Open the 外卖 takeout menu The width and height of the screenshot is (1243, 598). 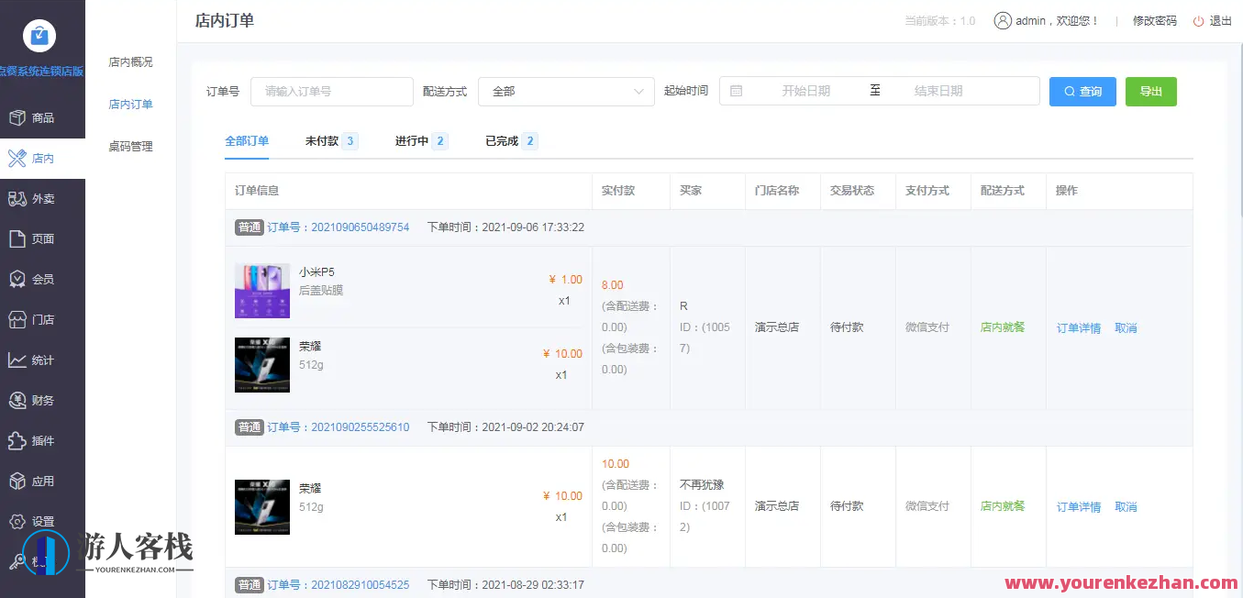pos(42,198)
